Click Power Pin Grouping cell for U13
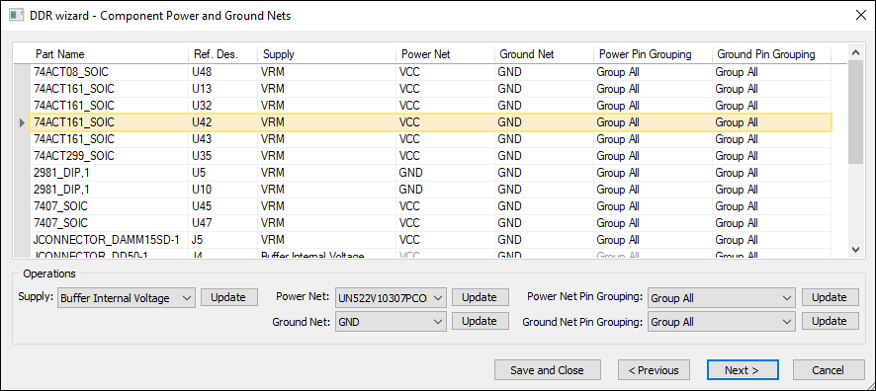Viewport: 876px width, 391px height. coord(654,89)
